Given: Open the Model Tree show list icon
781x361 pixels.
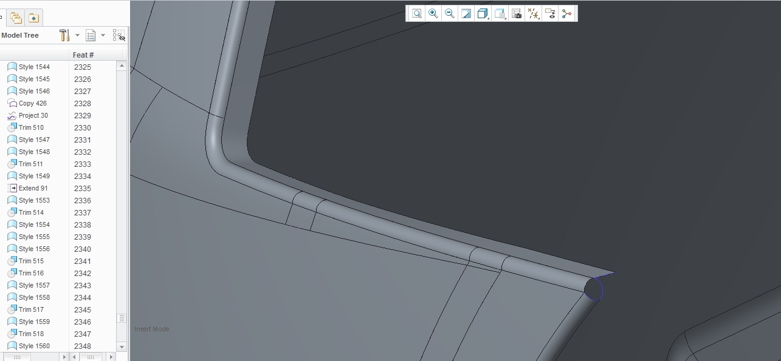Looking at the screenshot, I should pos(91,35).
